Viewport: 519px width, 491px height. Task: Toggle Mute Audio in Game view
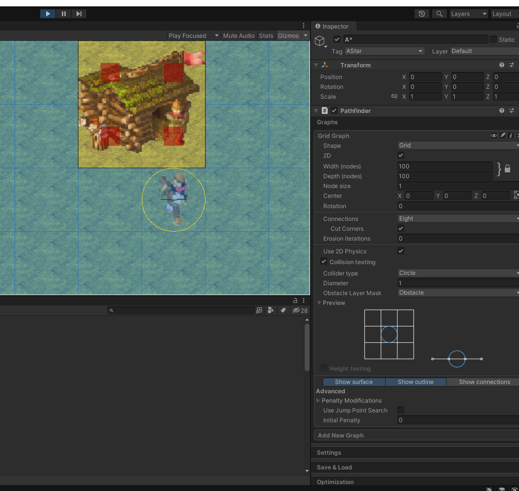(238, 35)
